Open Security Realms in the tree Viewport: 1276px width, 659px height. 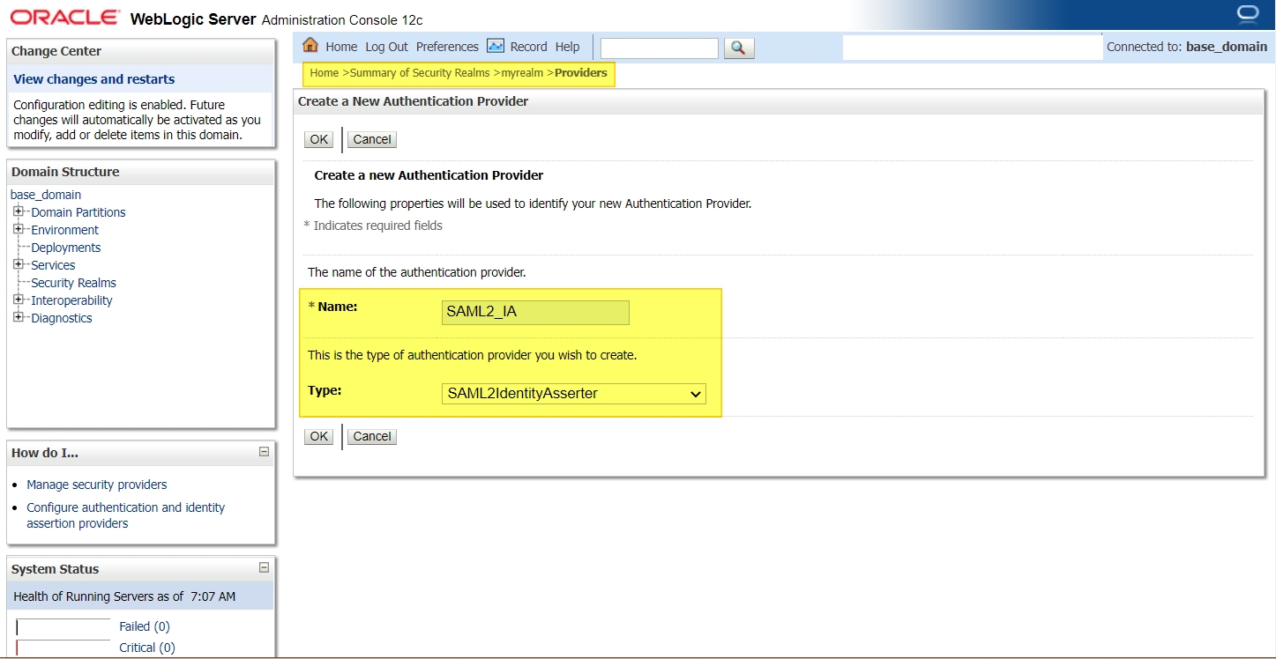(x=74, y=283)
